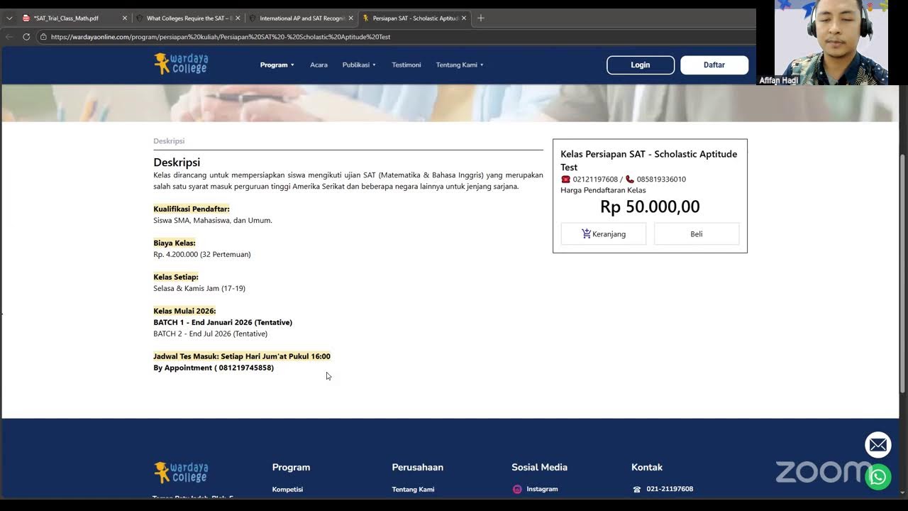The width and height of the screenshot is (908, 511).
Task: Click the Affan Hadi webcam thumbnail
Action: coord(831,43)
